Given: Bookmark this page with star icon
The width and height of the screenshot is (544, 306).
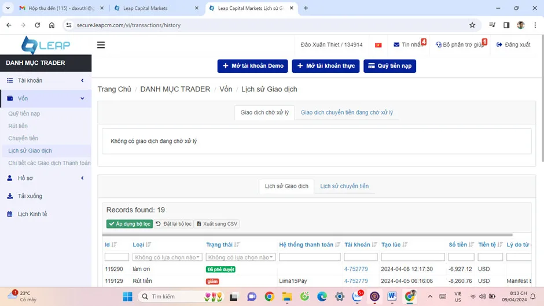Looking at the screenshot, I should click(x=472, y=25).
